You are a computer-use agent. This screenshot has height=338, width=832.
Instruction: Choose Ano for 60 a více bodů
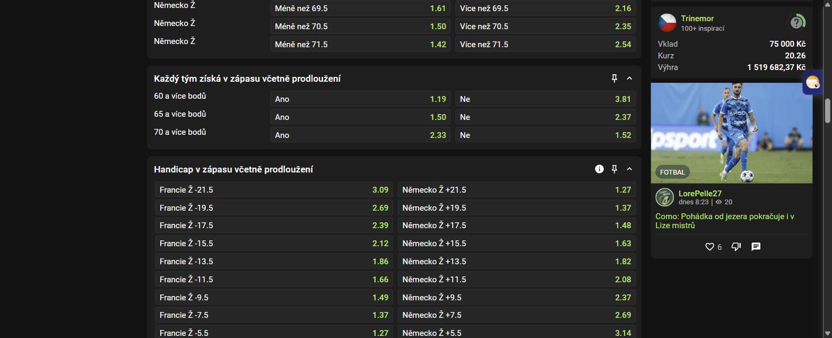[x=360, y=99]
